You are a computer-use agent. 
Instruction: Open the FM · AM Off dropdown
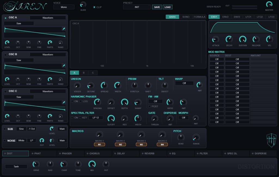[x=155, y=101]
